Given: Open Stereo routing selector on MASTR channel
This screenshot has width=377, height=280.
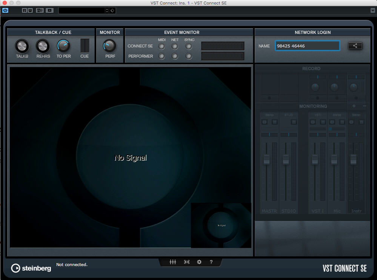Looking at the screenshot, I should [x=269, y=115].
